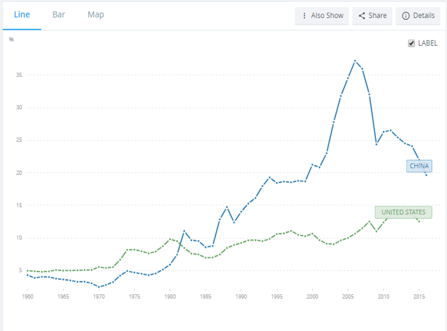447x331 pixels.
Task: Click the 2015 x-axis year label
Action: pyautogui.click(x=419, y=297)
